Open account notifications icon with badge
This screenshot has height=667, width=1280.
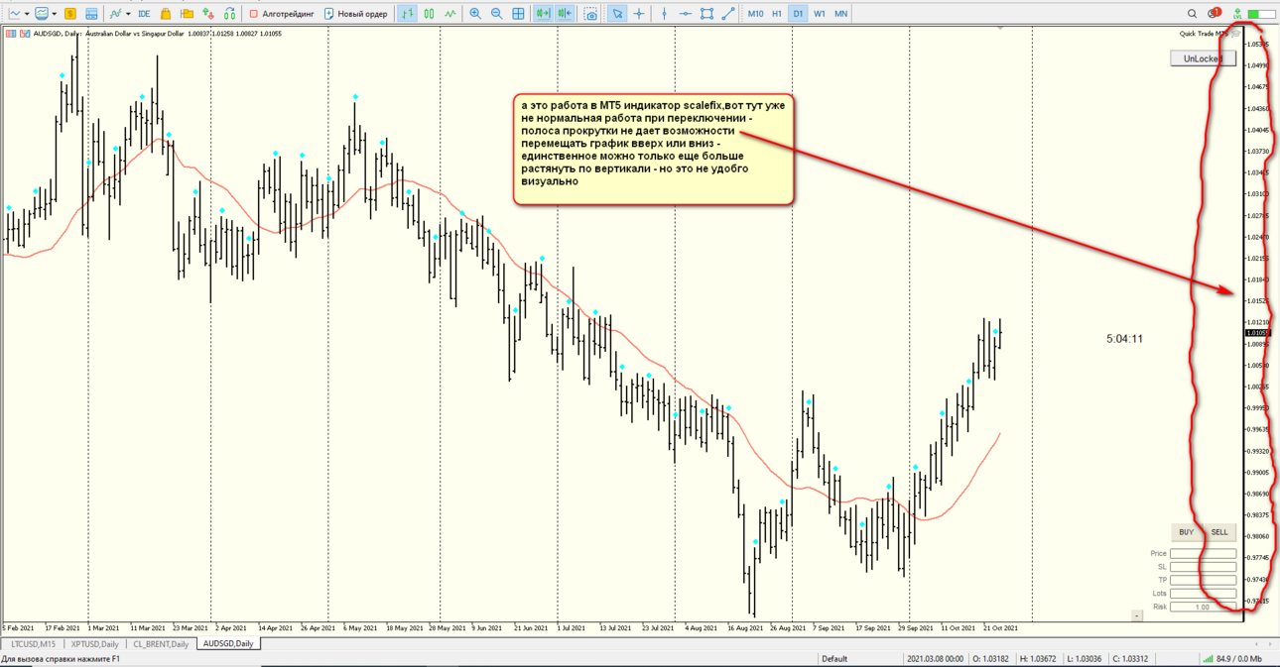pyautogui.click(x=1215, y=14)
